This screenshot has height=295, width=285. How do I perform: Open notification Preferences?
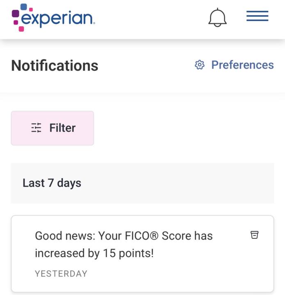(x=242, y=65)
